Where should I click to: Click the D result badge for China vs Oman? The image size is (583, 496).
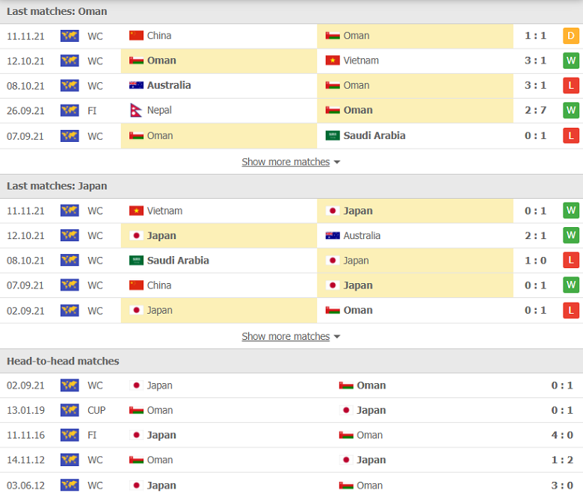(x=571, y=36)
